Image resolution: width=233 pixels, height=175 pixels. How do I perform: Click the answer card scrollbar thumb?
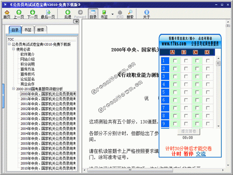pos(218,63)
